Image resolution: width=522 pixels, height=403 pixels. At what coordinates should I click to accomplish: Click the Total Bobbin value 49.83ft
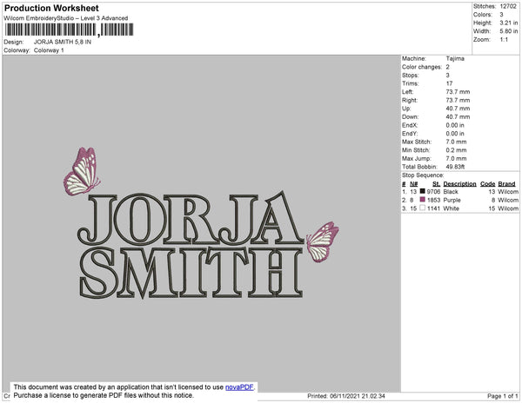455,167
